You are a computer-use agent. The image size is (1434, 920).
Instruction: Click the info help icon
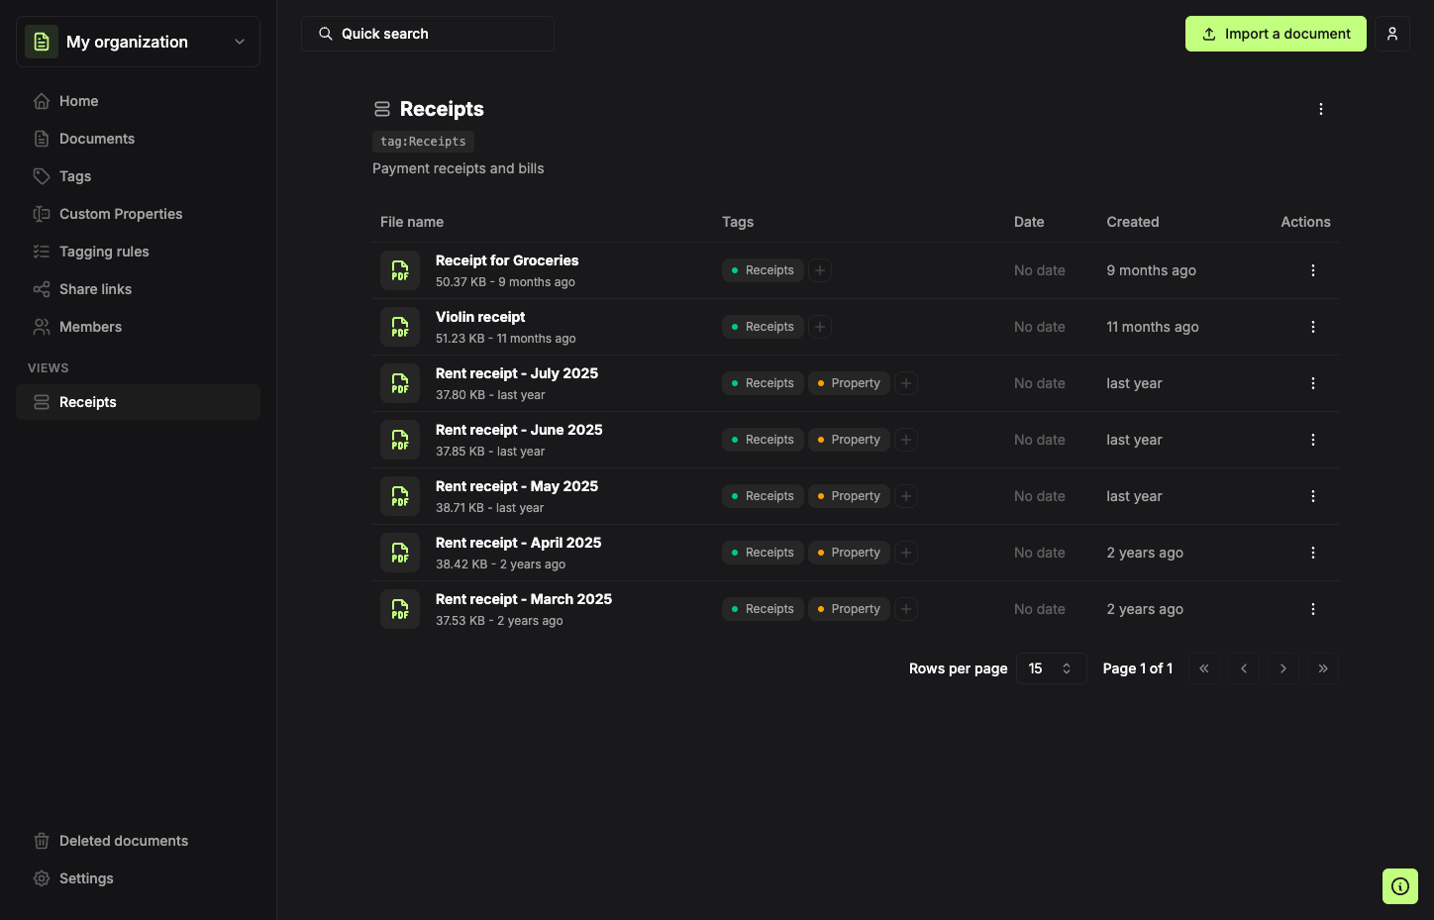pyautogui.click(x=1399, y=886)
